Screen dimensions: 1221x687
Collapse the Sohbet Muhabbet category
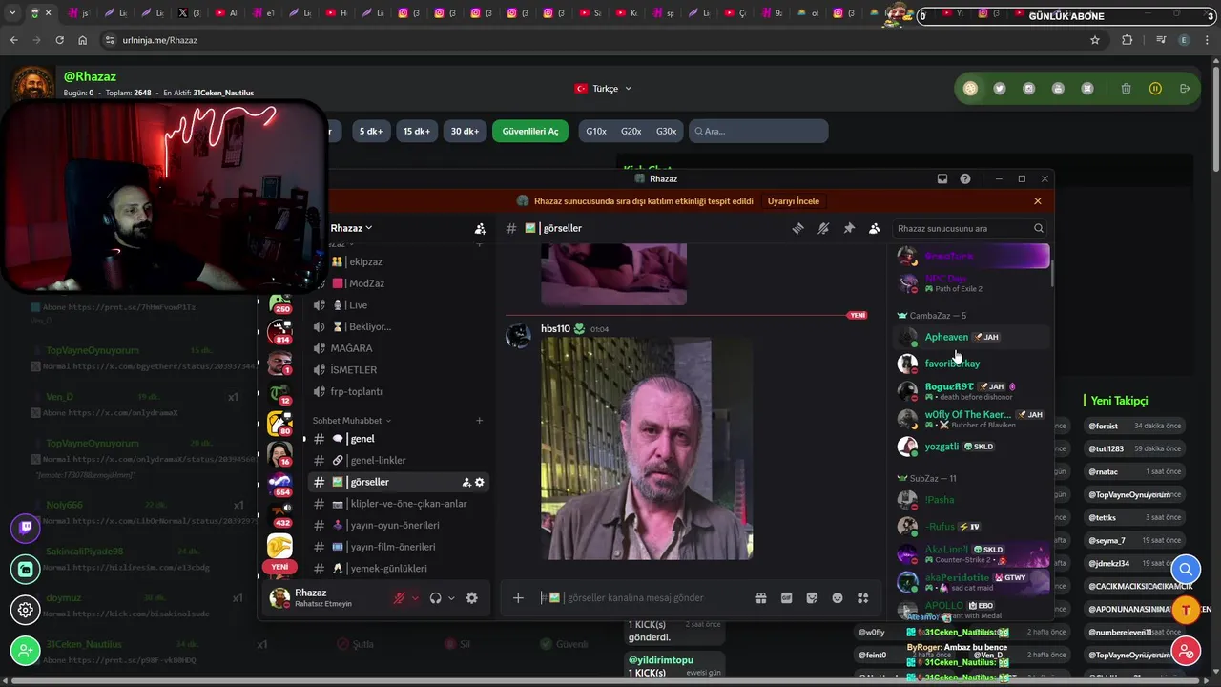pyautogui.click(x=351, y=421)
